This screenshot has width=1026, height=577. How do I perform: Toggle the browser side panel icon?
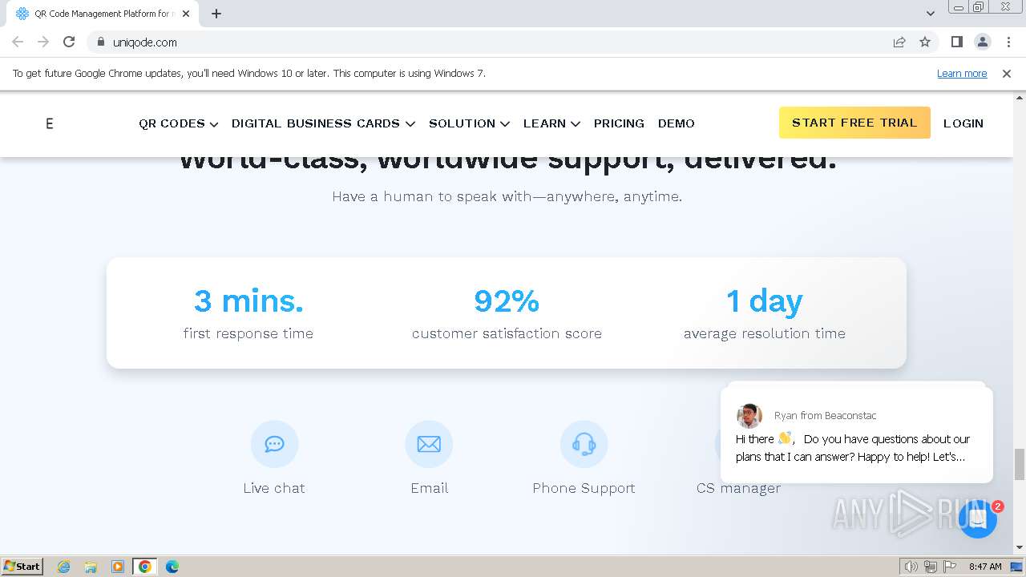click(x=956, y=42)
